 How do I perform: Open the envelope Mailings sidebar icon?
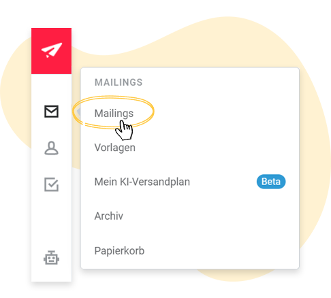pyautogui.click(x=51, y=112)
